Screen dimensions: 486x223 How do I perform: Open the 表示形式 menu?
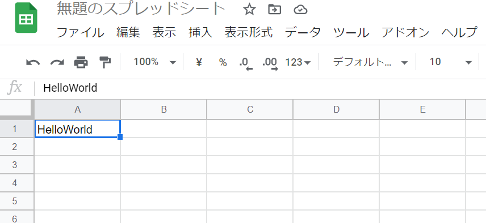tap(249, 32)
